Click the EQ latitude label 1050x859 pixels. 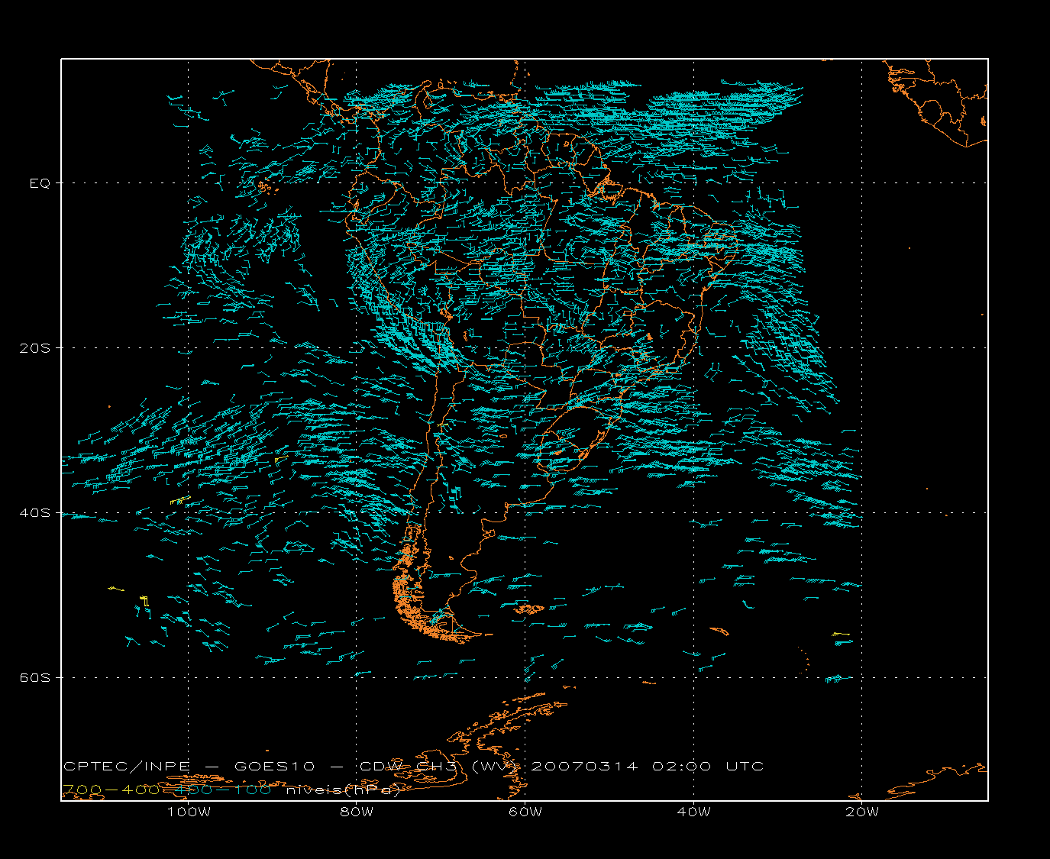point(40,183)
